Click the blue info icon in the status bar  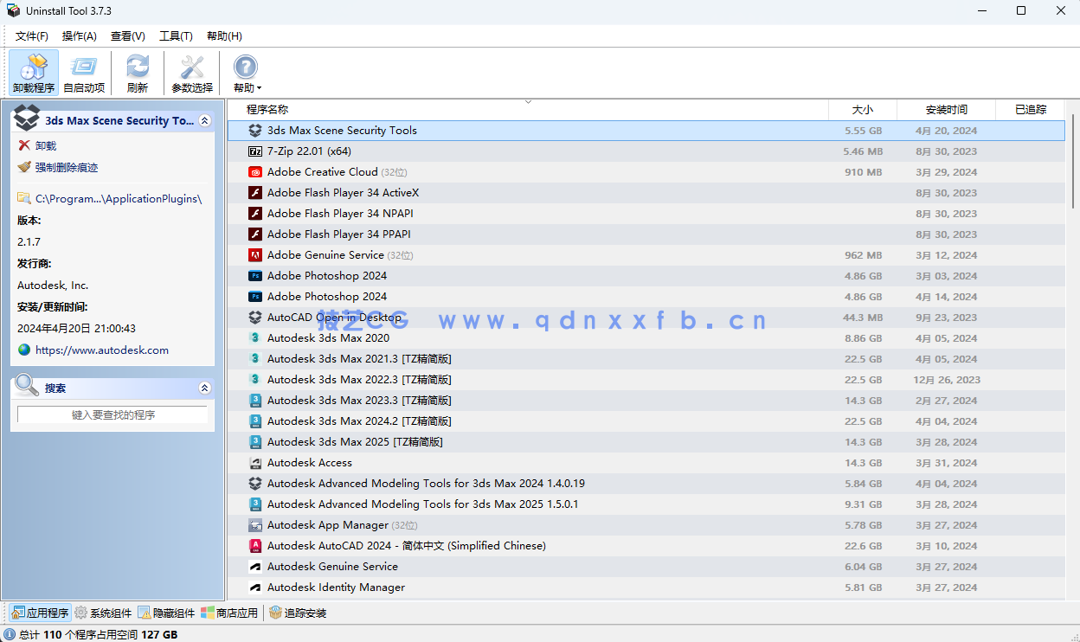pos(11,633)
